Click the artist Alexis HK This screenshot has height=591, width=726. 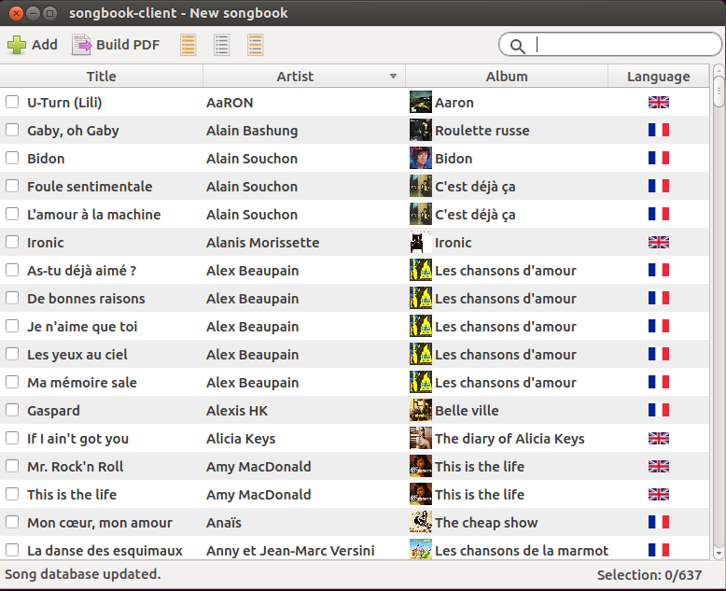click(237, 411)
